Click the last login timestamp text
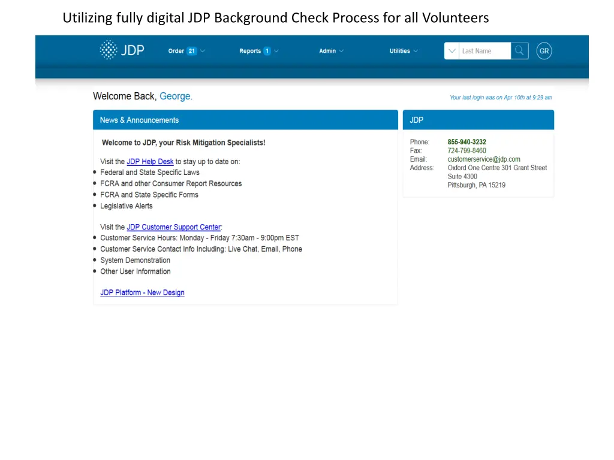614x460 pixels. pyautogui.click(x=501, y=98)
